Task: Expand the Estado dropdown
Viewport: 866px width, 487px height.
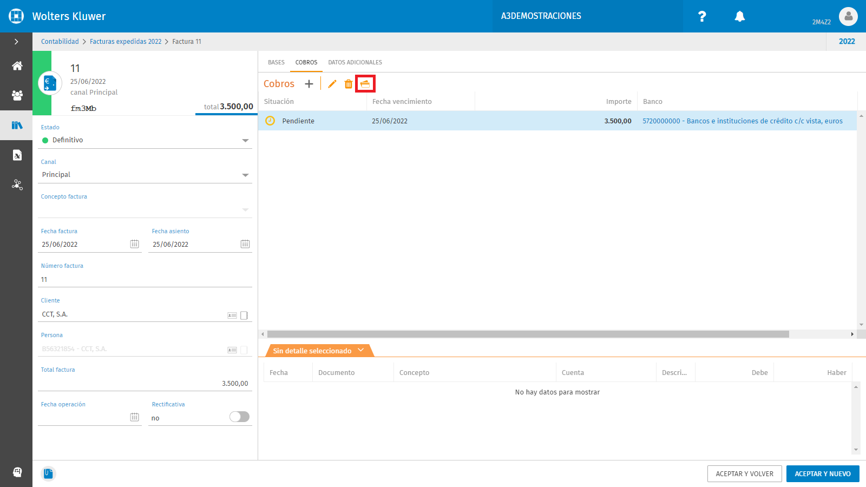Action: click(246, 140)
